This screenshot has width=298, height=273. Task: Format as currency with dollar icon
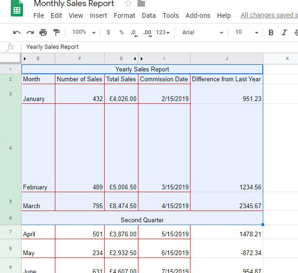(109, 32)
